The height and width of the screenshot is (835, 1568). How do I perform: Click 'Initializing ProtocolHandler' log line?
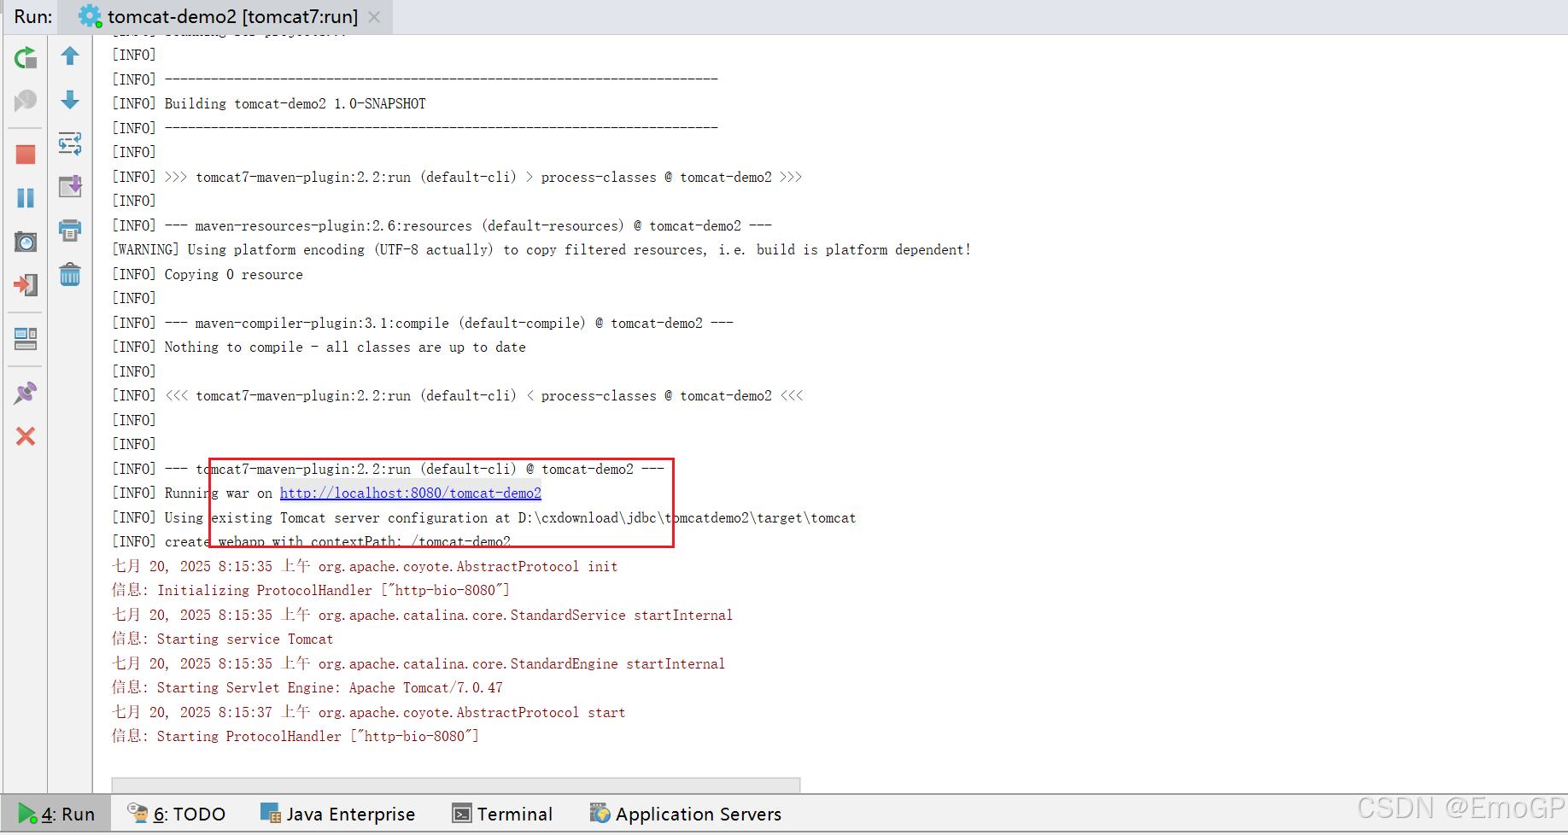pos(311,590)
